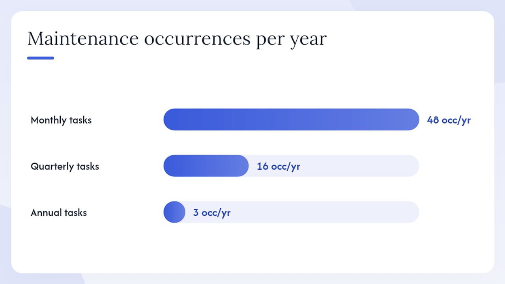Select the 'Quarterly tasks' row label
This screenshot has width=505, height=284.
pyautogui.click(x=65, y=166)
